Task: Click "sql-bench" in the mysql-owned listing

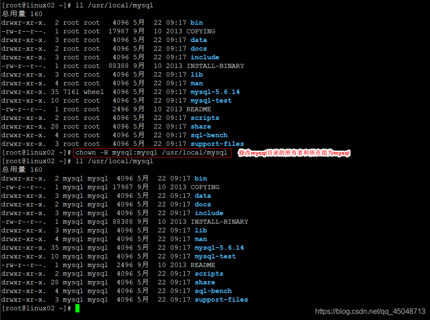Action: click(213, 291)
